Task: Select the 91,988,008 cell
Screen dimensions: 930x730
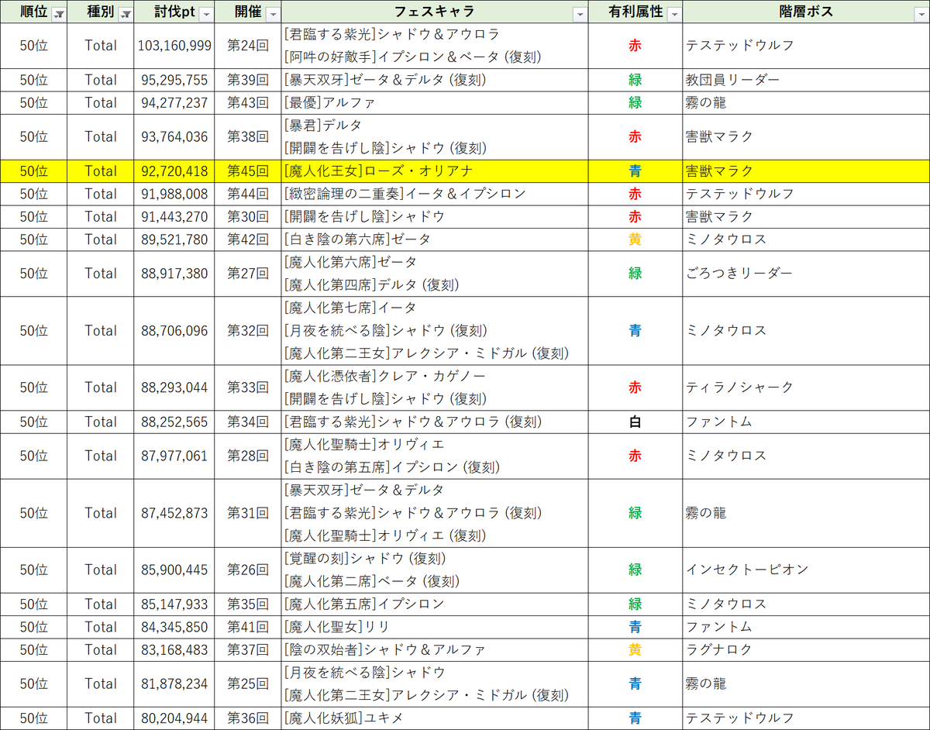Action: coord(174,194)
